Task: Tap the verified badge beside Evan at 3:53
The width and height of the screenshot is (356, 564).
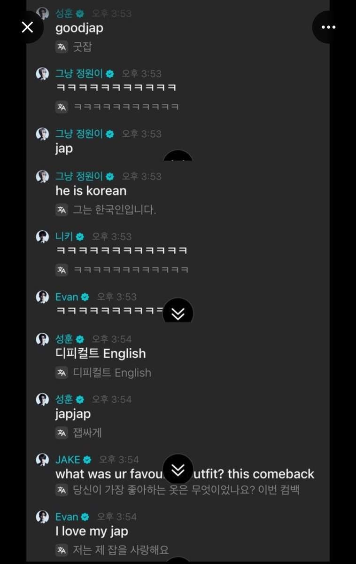Action: click(x=85, y=297)
